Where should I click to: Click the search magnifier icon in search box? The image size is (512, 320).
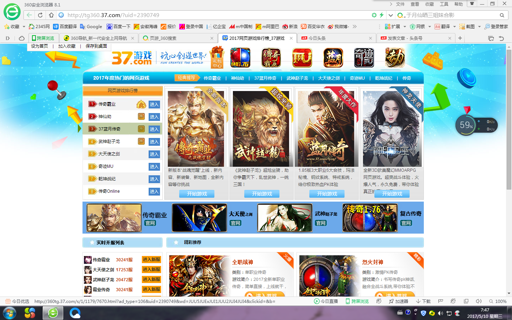click(x=502, y=15)
